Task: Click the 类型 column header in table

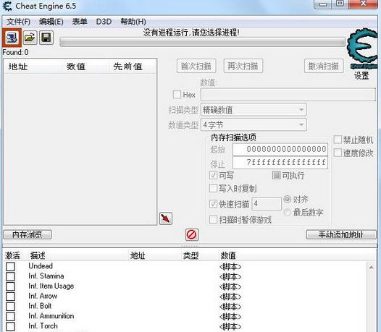Action: (190, 255)
